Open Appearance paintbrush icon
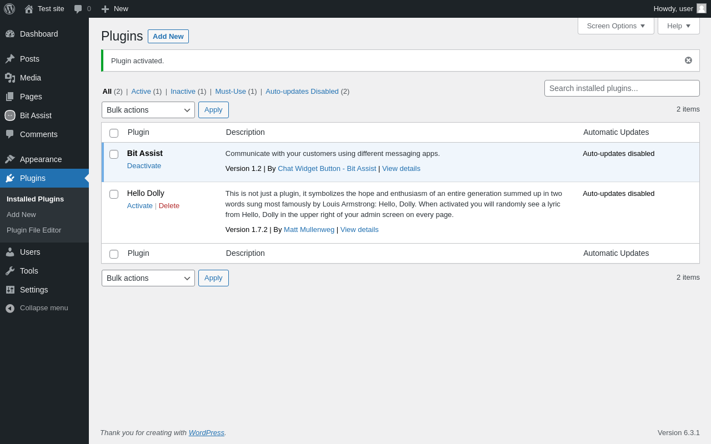Image resolution: width=711 pixels, height=444 pixels. 10,159
